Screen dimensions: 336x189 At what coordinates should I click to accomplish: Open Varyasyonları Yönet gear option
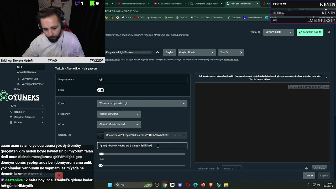coord(30,84)
